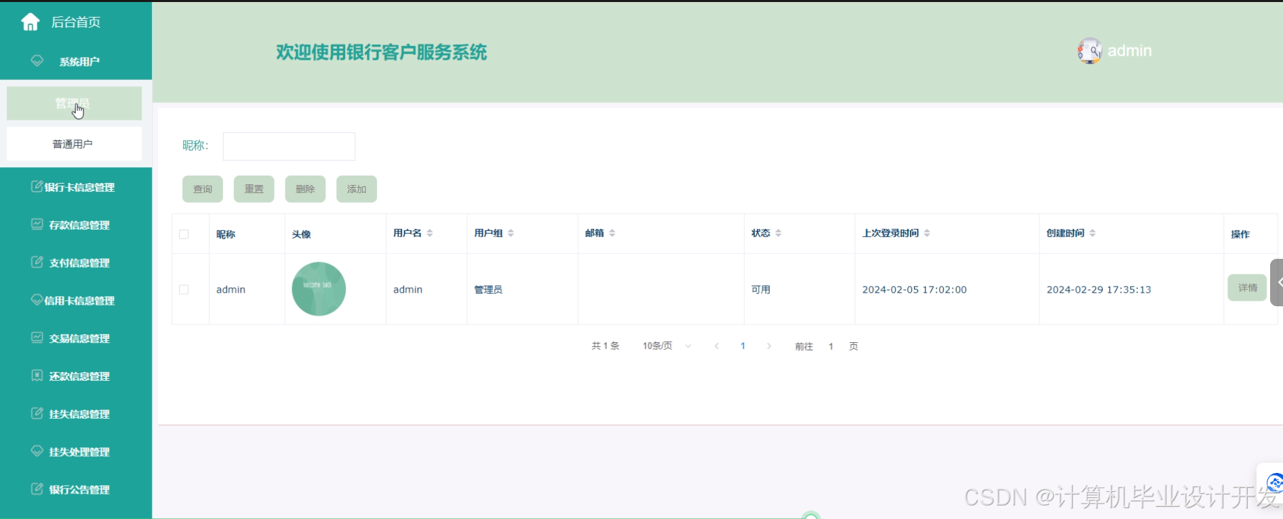
Task: Sort by 状态 column arrows
Action: point(778,233)
